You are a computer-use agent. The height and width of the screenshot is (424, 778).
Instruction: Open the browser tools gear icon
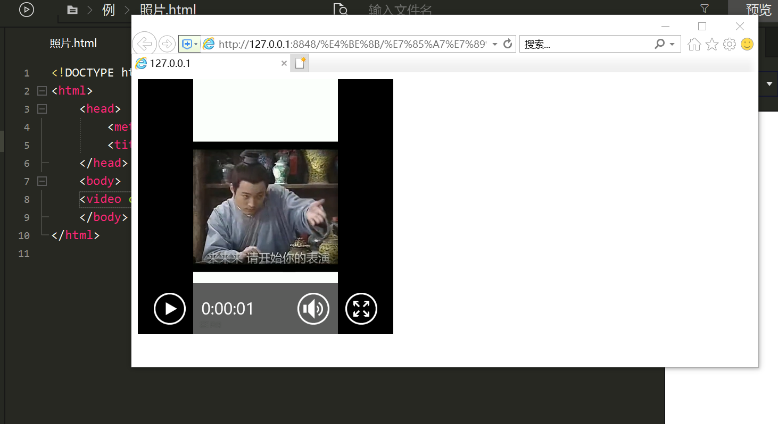[x=730, y=44]
